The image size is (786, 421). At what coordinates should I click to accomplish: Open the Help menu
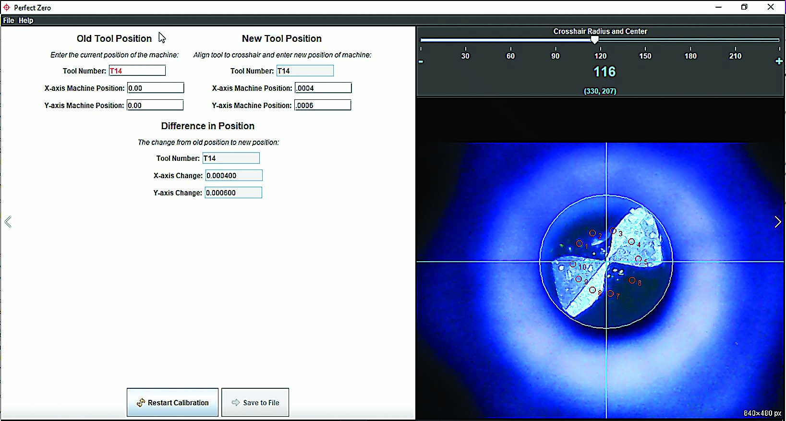coord(26,21)
